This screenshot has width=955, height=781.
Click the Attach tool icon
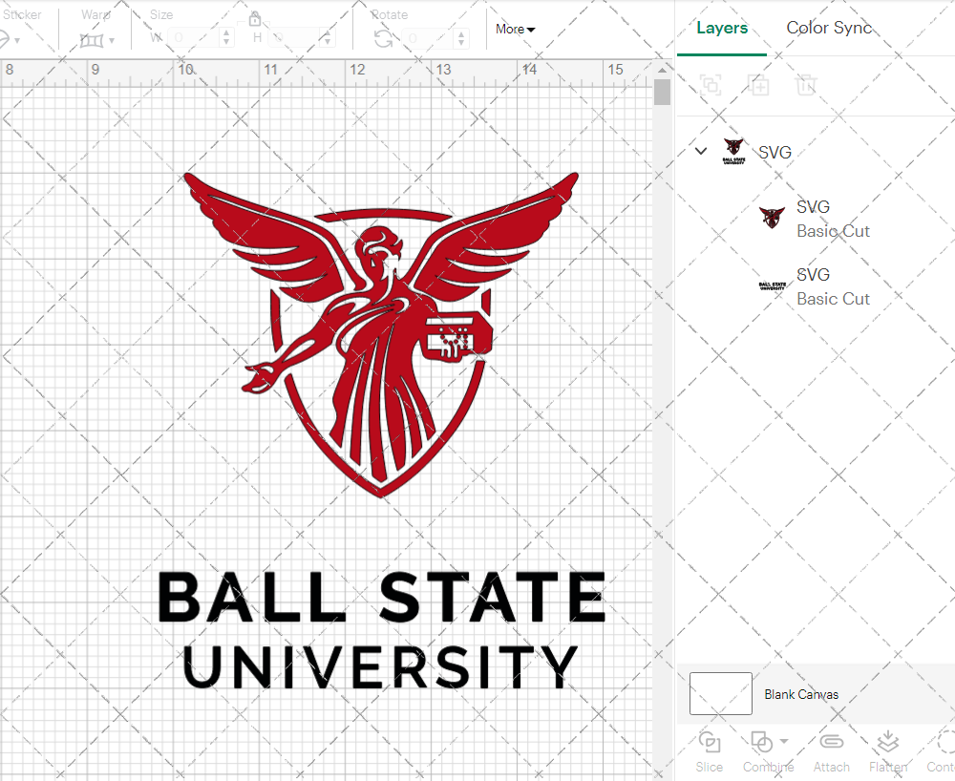pos(832,742)
